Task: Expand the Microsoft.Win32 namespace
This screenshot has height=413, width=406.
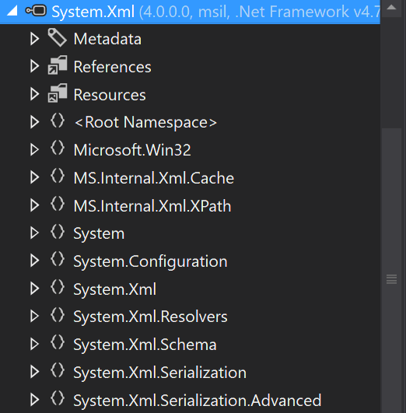Action: pos(34,149)
